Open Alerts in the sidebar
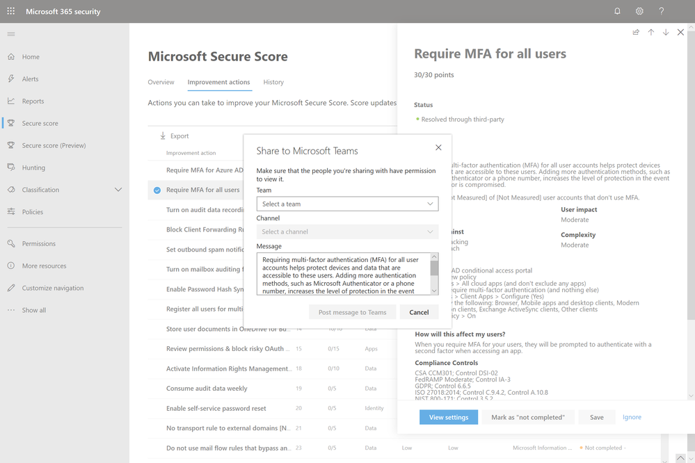Screen dimensions: 695x463 30,79
